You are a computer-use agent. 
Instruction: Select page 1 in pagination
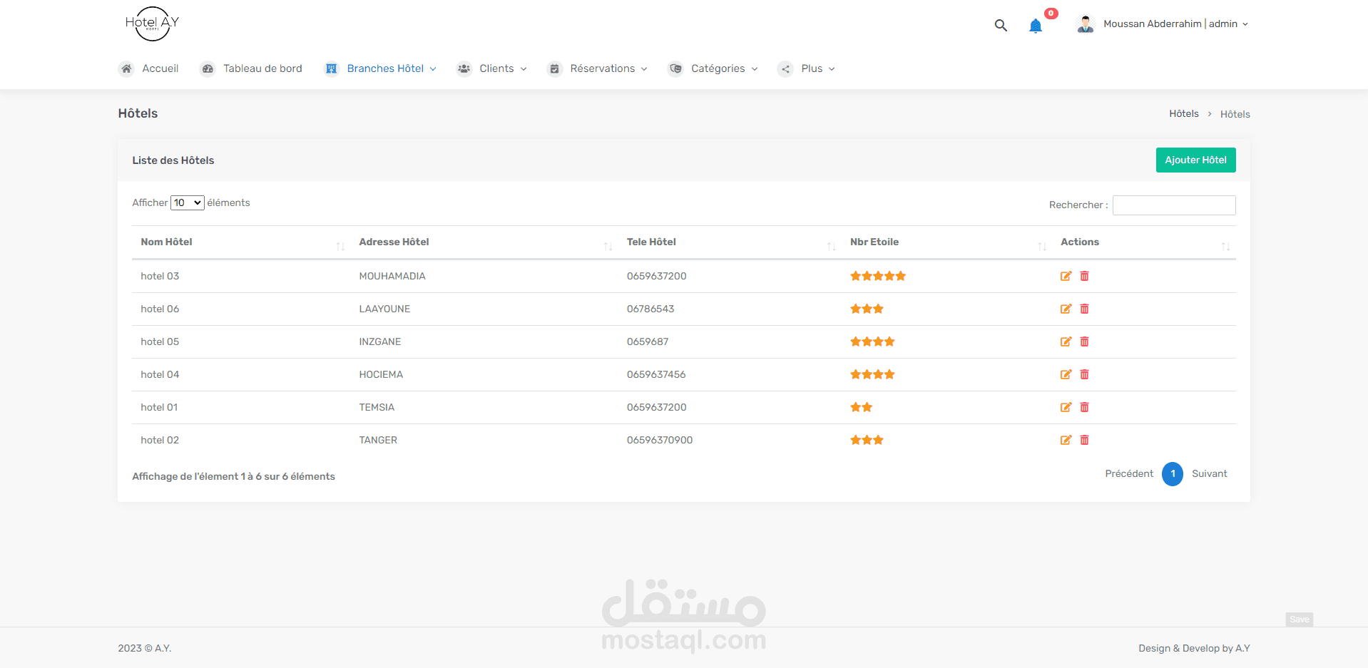tap(1173, 474)
